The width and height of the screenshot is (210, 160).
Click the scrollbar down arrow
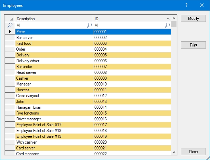(174, 152)
